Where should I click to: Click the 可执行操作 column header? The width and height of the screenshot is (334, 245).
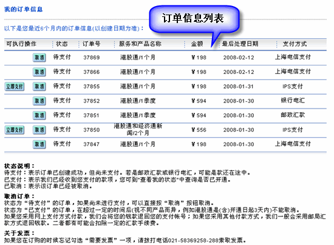click(x=21, y=44)
